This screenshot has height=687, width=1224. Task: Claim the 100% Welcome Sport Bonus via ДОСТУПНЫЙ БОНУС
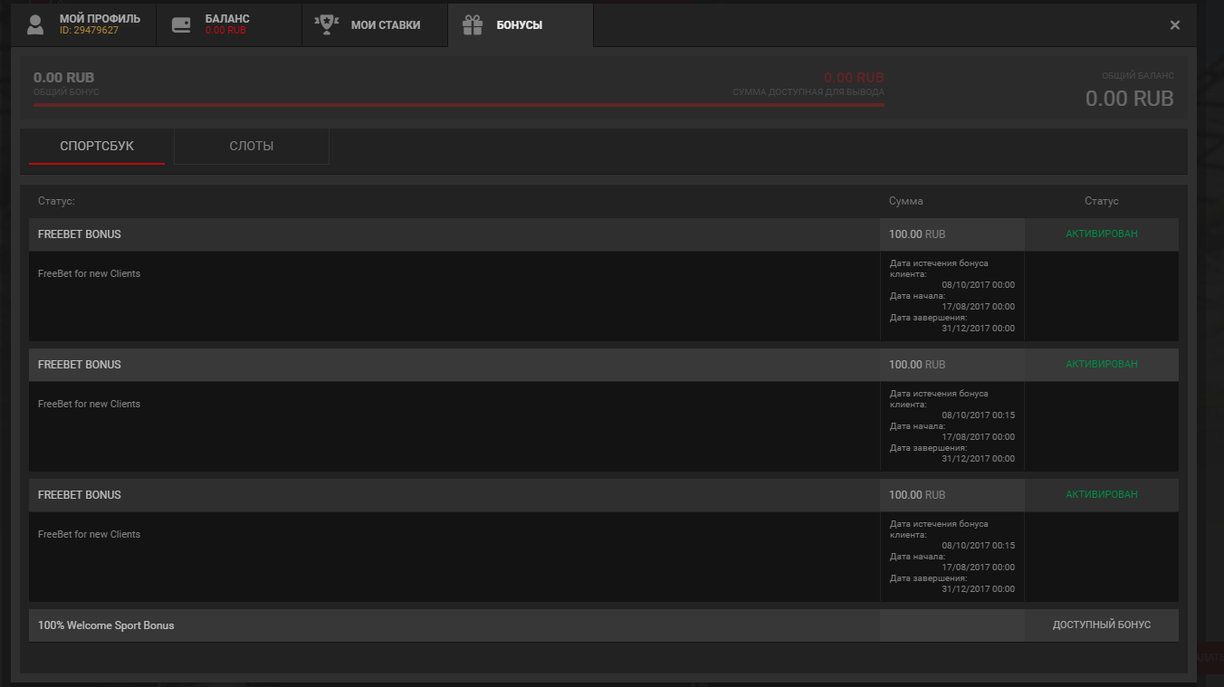pyautogui.click(x=1102, y=625)
